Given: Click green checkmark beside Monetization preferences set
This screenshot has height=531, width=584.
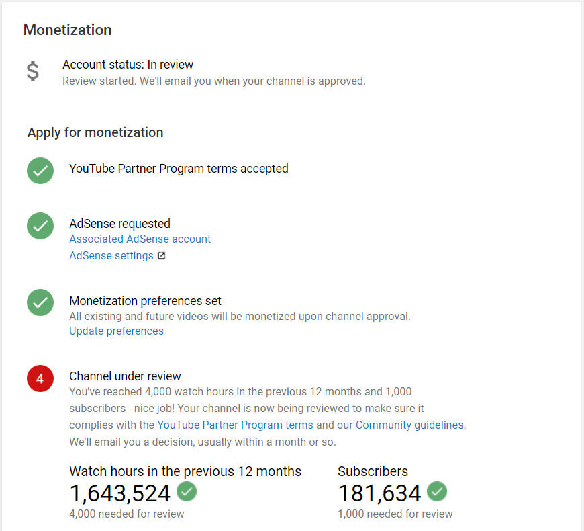Looking at the screenshot, I should tap(40, 302).
